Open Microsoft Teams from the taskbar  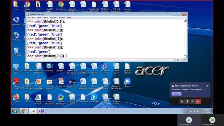click(x=42, y=111)
